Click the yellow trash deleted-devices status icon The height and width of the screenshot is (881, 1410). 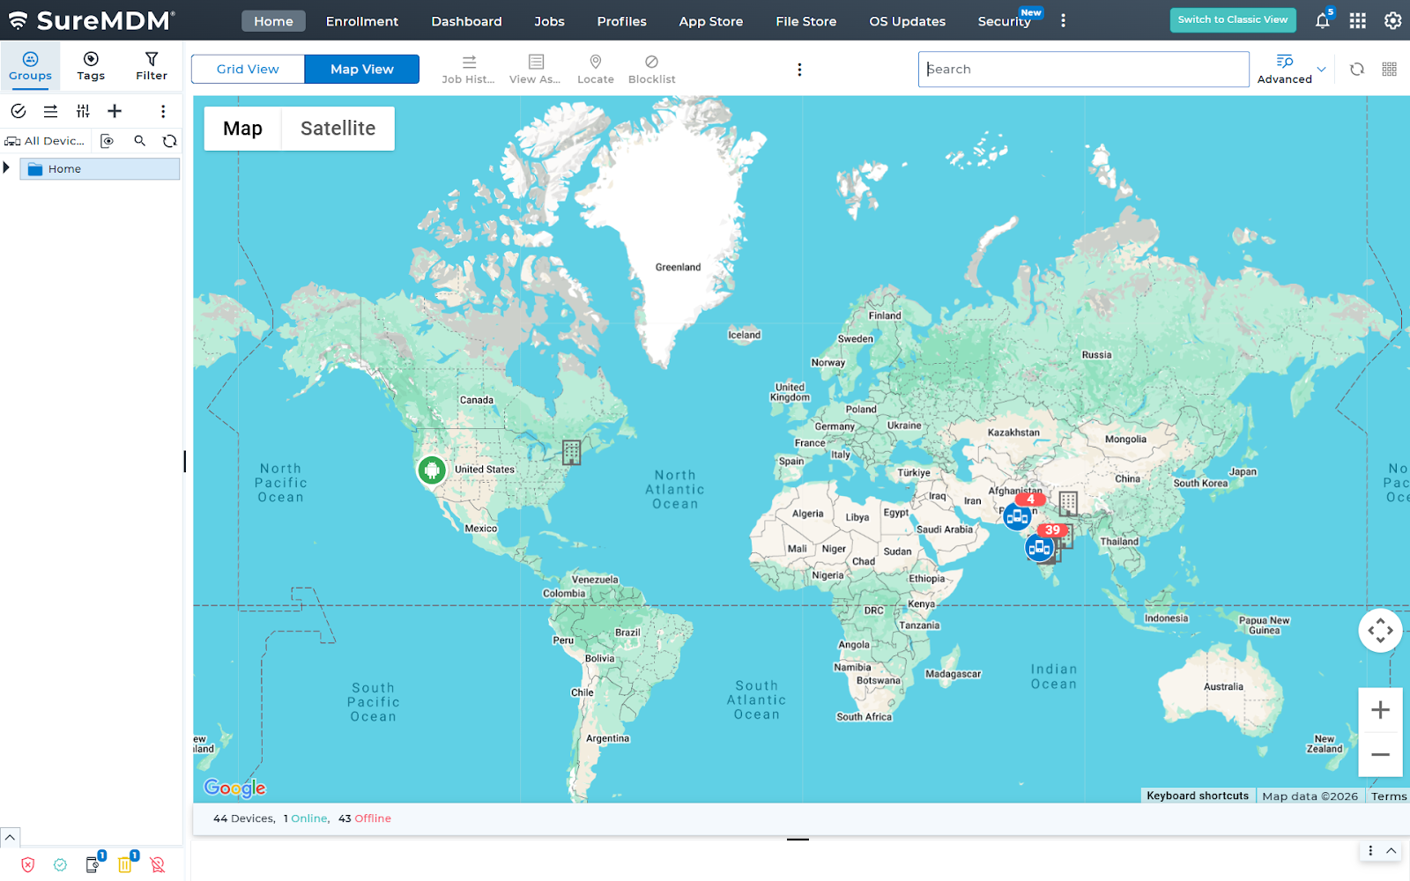[124, 864]
